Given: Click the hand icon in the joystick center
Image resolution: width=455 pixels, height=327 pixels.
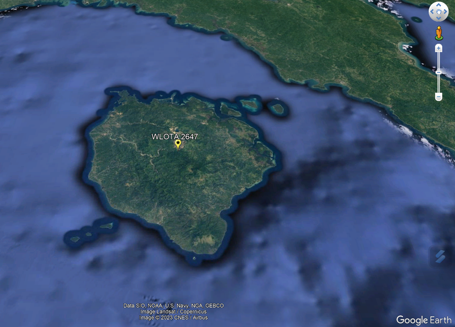Looking at the screenshot, I should (x=439, y=12).
